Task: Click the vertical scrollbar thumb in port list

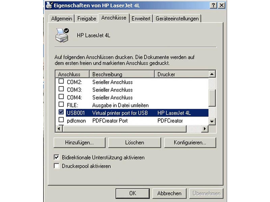Action: pyautogui.click(x=212, y=98)
